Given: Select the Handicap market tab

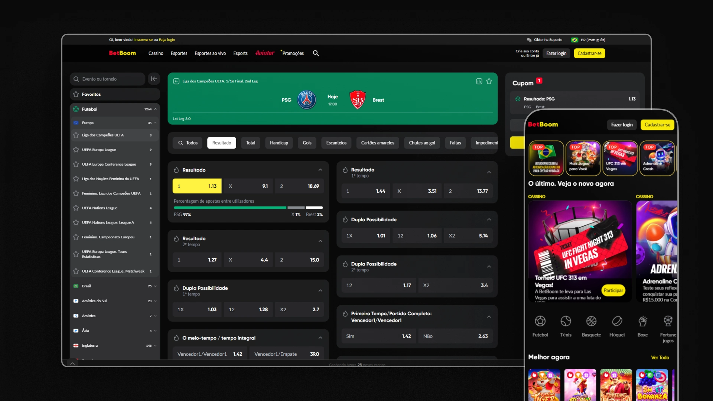Looking at the screenshot, I should point(279,143).
